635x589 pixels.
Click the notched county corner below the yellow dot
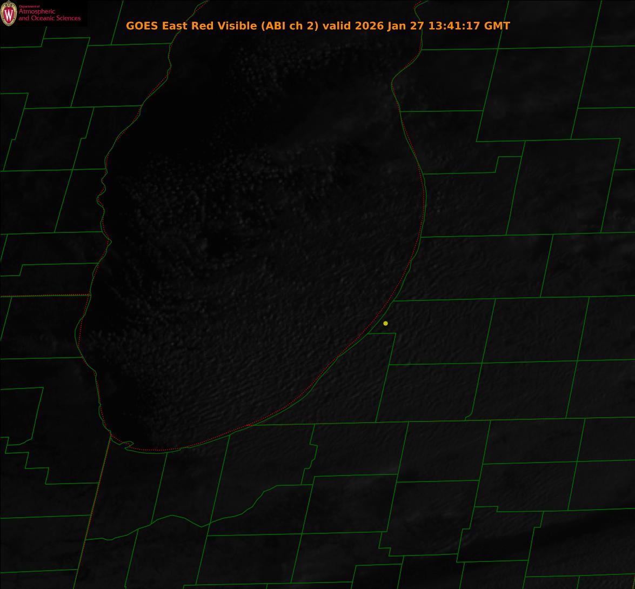[x=394, y=334]
